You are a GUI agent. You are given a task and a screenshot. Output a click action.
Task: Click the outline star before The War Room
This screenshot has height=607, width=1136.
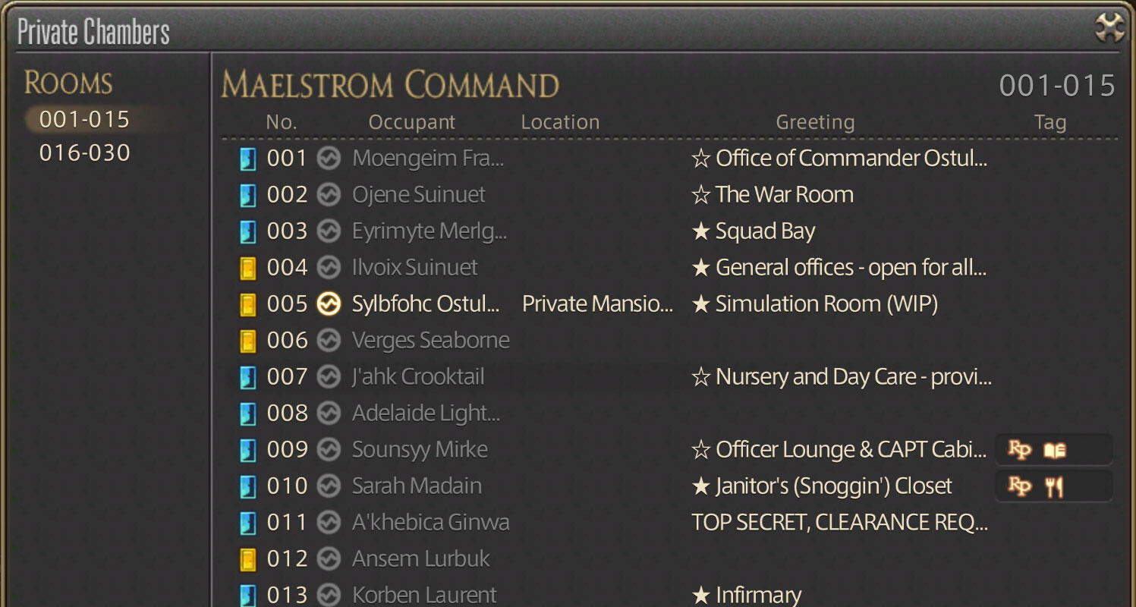coord(701,195)
